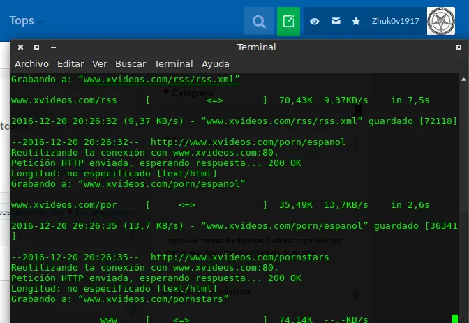
Task: Click the text '70,43K' in terminal output
Action: (296, 100)
